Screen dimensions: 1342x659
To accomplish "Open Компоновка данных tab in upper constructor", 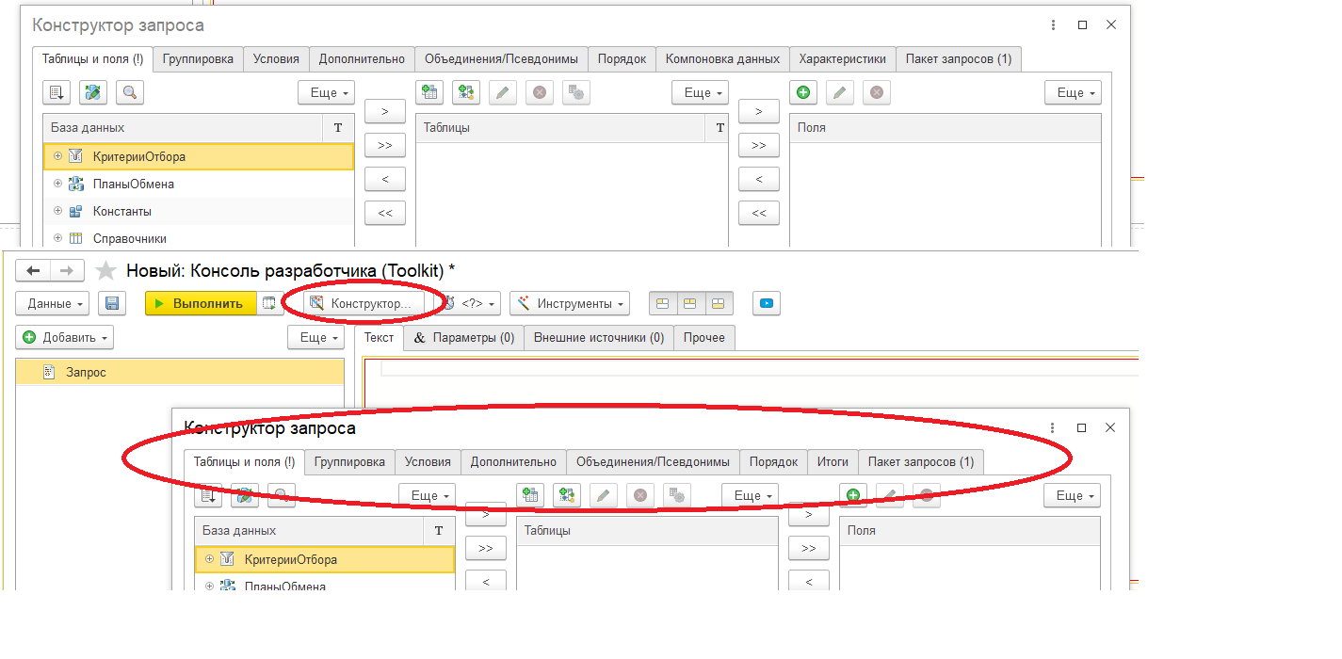I will [722, 58].
